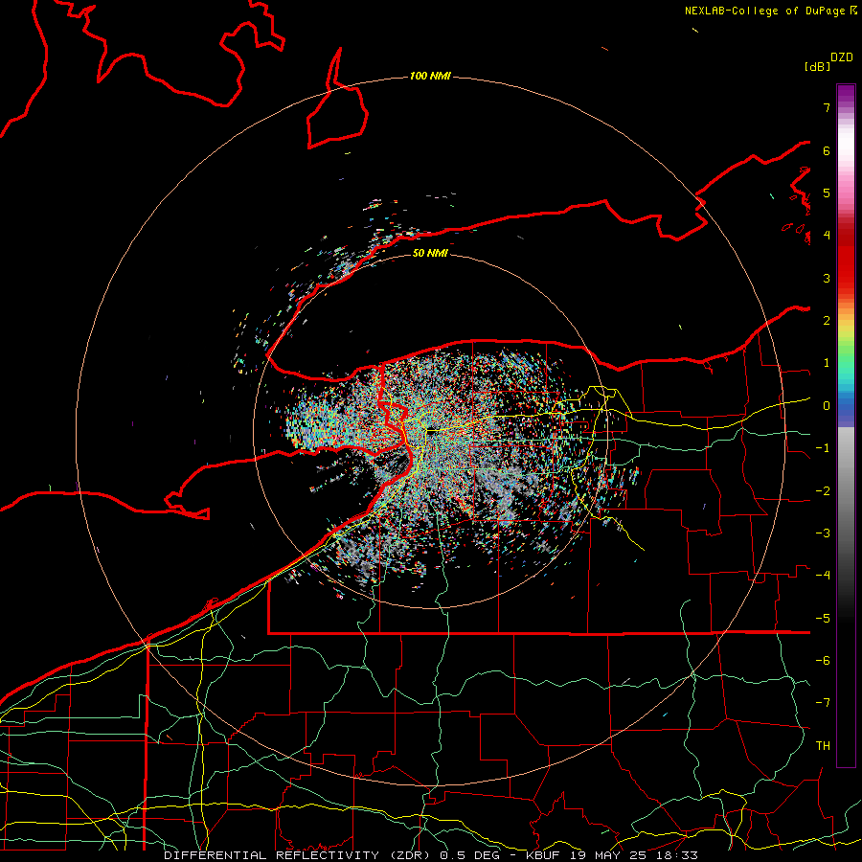Viewport: 862px width, 862px height.
Task: Click the 0 value on color scale
Action: pyautogui.click(x=827, y=406)
